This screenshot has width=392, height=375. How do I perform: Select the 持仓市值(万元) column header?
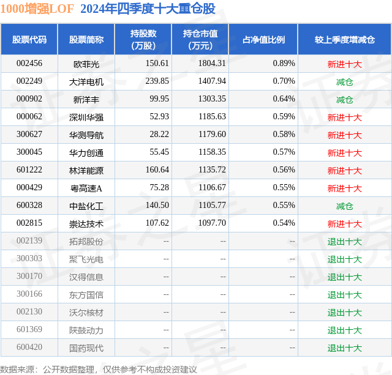pos(200,39)
